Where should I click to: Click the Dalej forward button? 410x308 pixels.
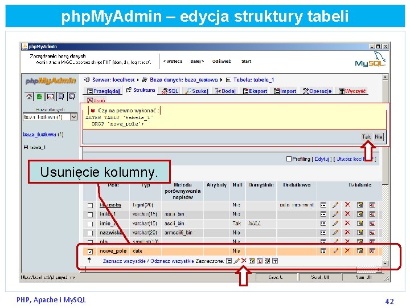pyautogui.click(x=197, y=61)
